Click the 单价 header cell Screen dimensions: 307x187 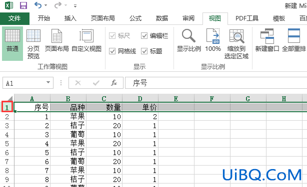tap(140, 107)
